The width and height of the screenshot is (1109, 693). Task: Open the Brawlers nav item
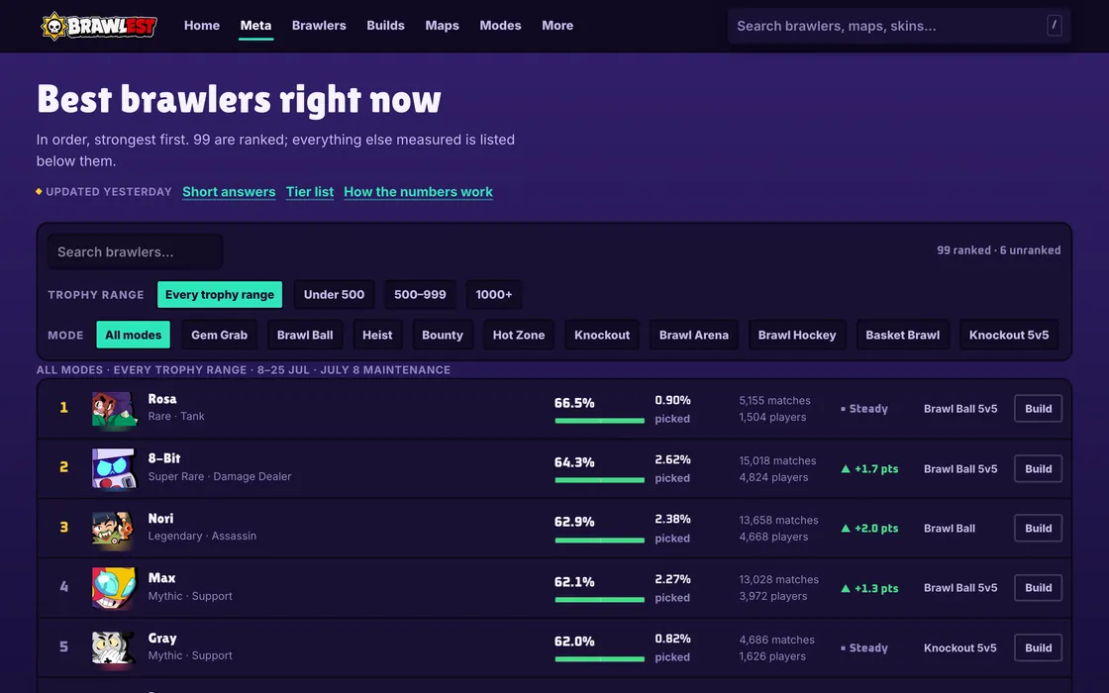[319, 26]
